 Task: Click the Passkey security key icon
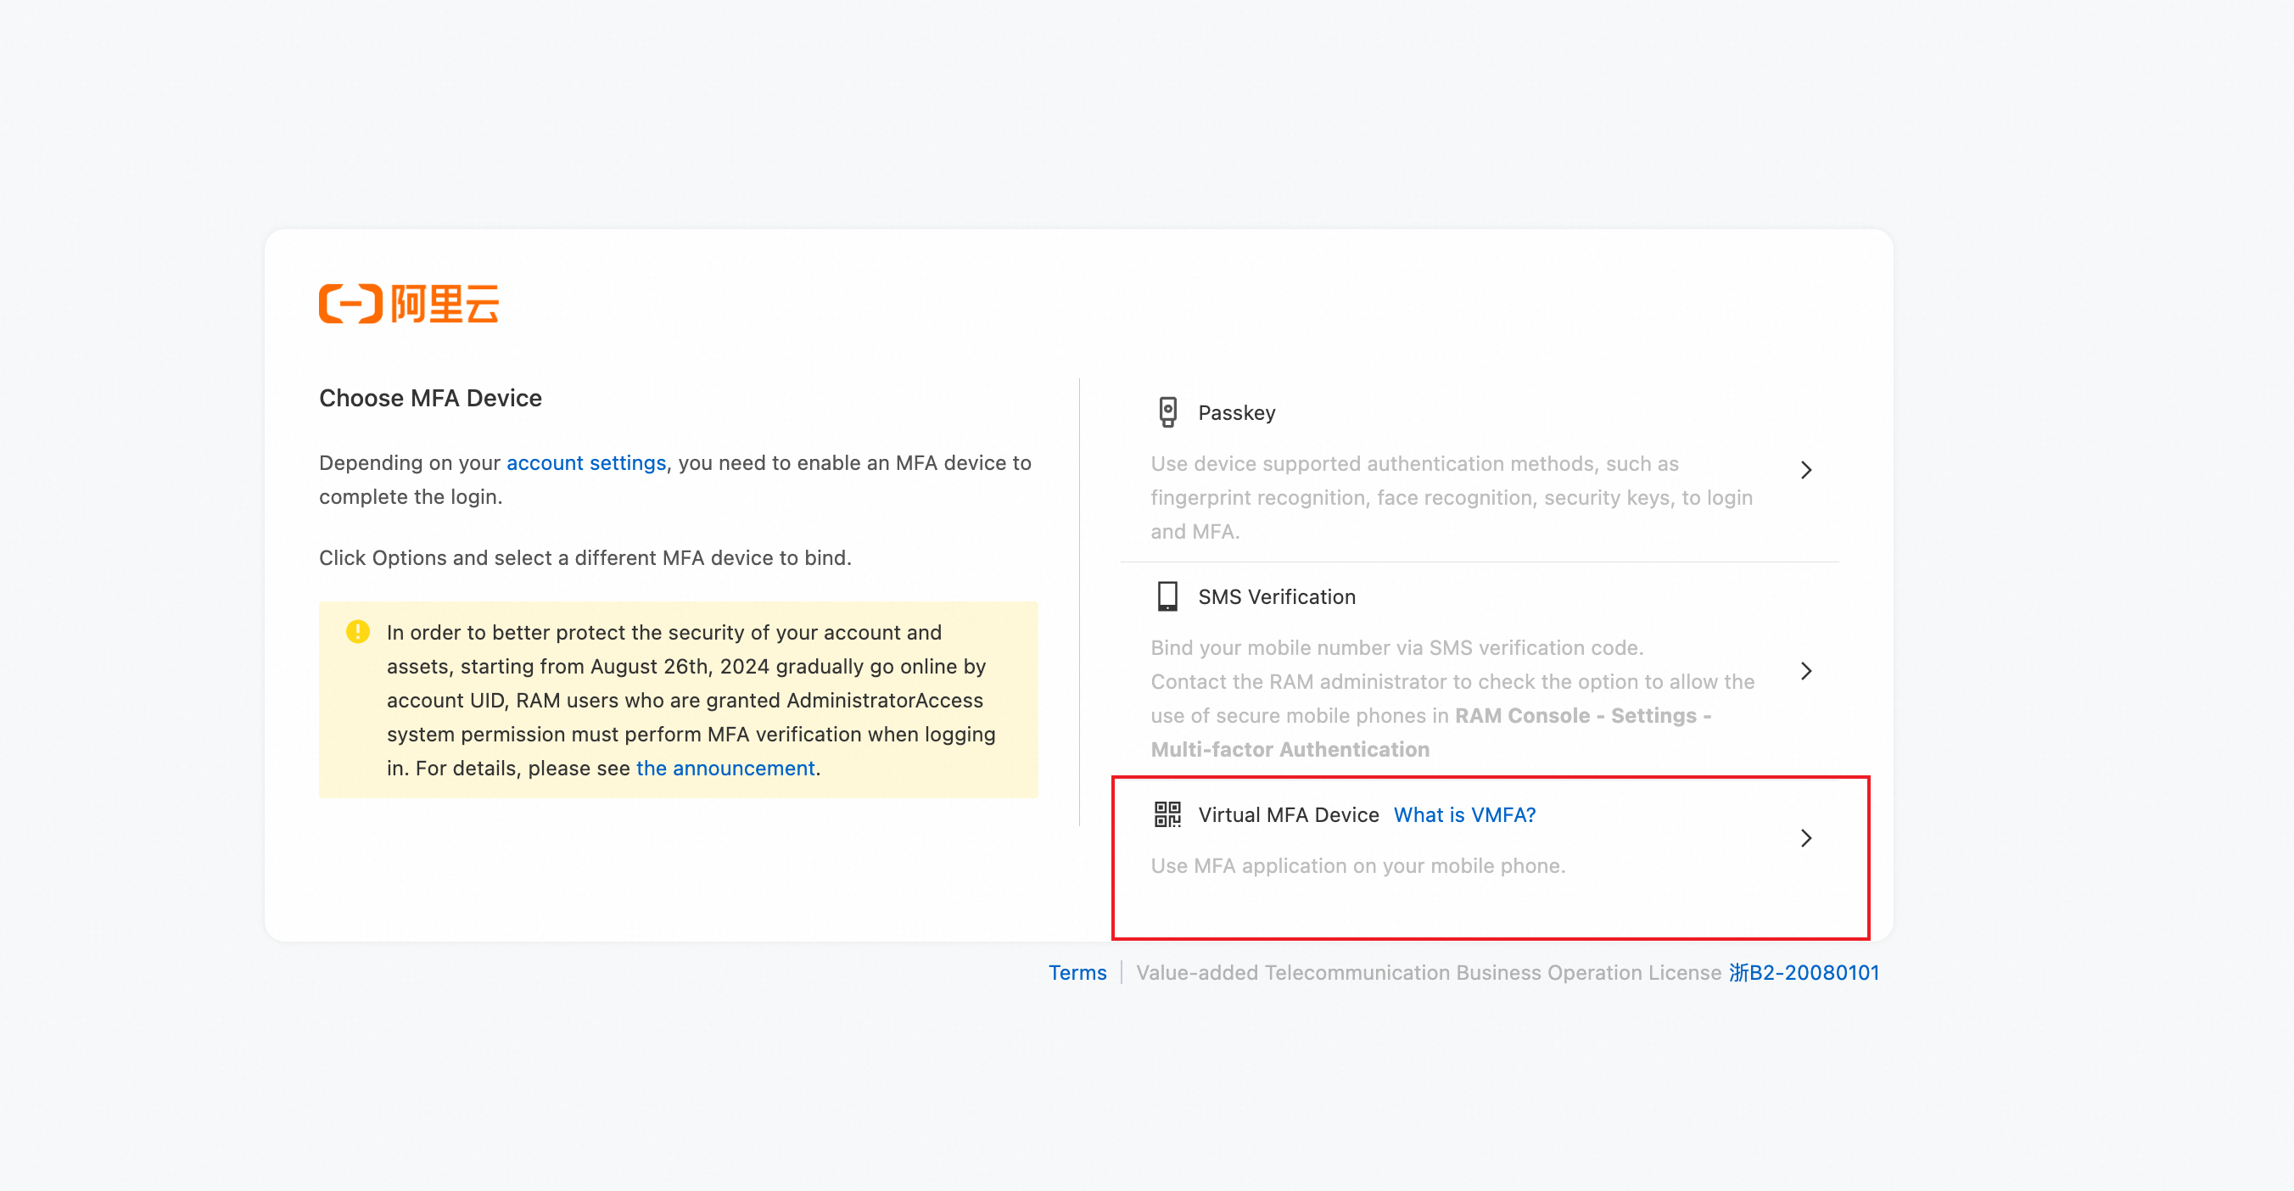point(1167,412)
